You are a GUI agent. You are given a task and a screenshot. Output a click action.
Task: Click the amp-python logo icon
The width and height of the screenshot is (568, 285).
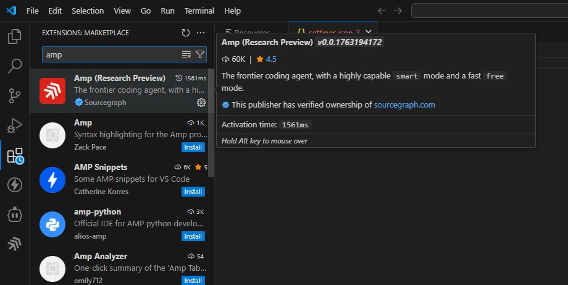coord(52,224)
